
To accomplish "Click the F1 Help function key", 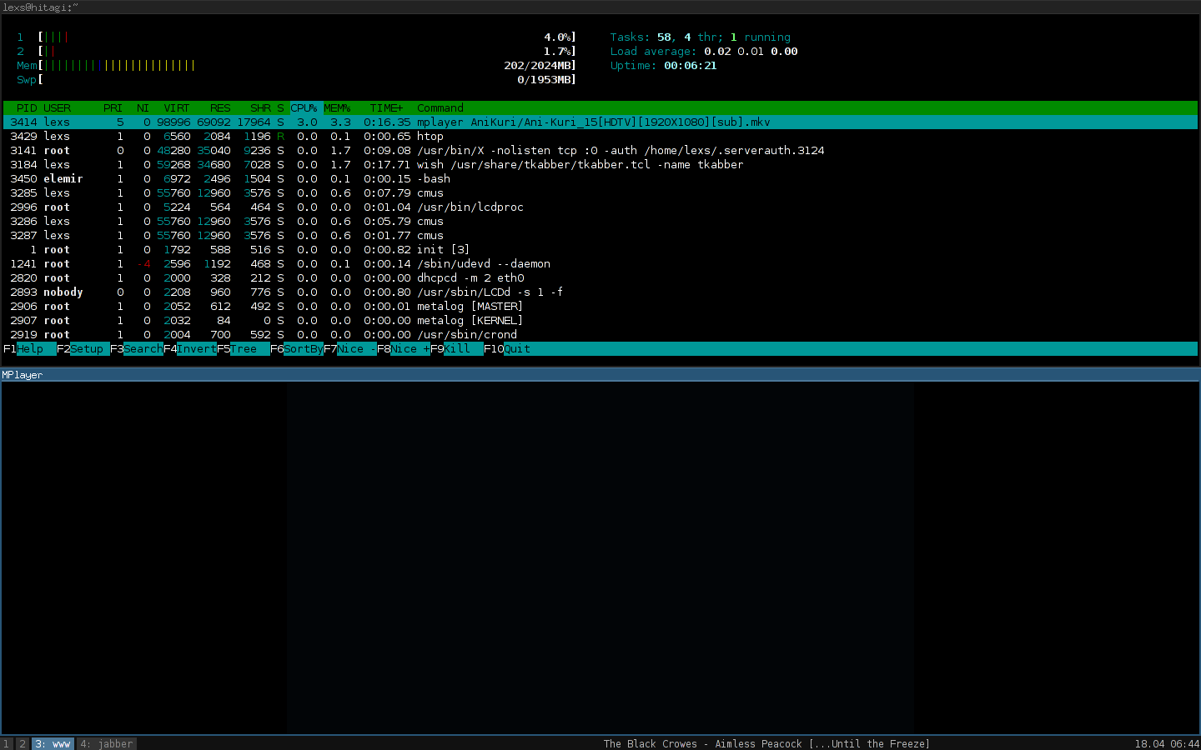I will click(29, 349).
